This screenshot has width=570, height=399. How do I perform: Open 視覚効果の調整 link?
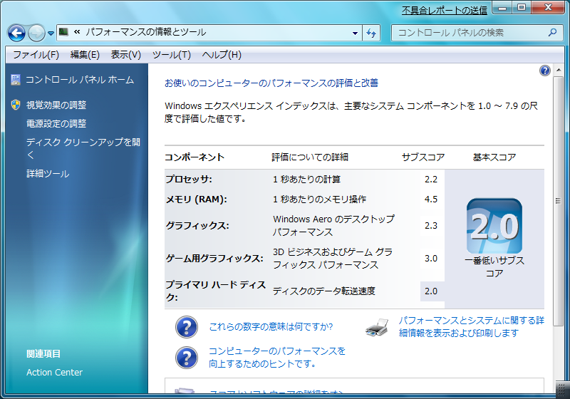click(x=56, y=105)
